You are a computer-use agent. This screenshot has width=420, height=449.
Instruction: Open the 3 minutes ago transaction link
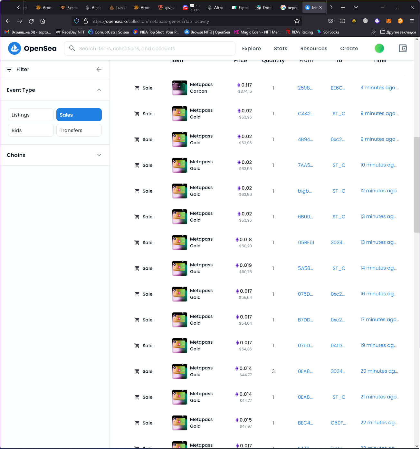coord(380,88)
